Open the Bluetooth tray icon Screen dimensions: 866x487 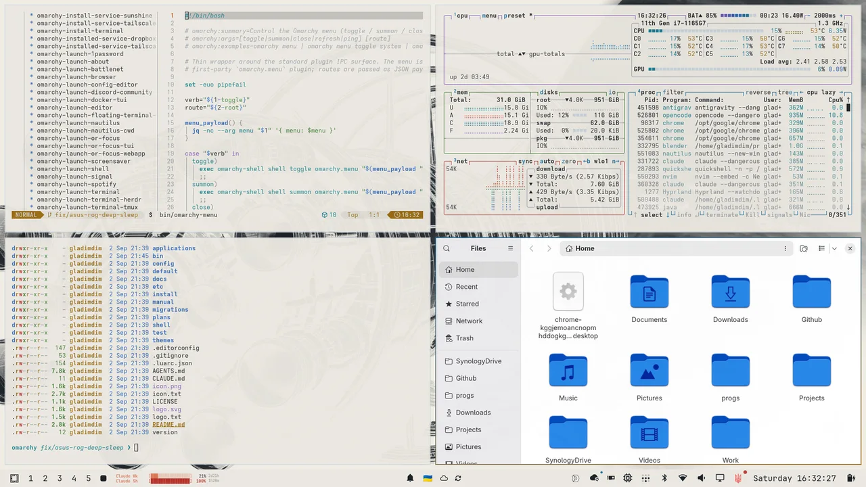coord(664,478)
